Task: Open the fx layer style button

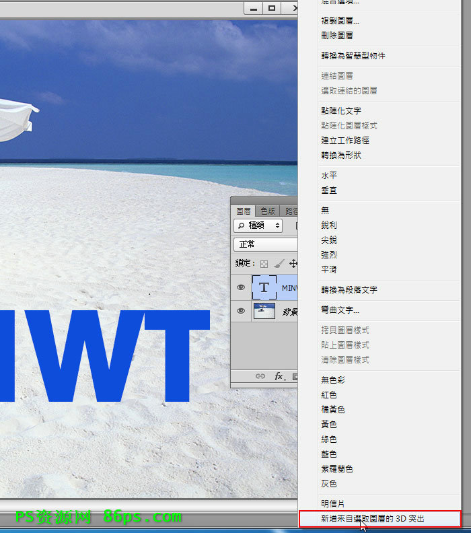Action: [279, 377]
